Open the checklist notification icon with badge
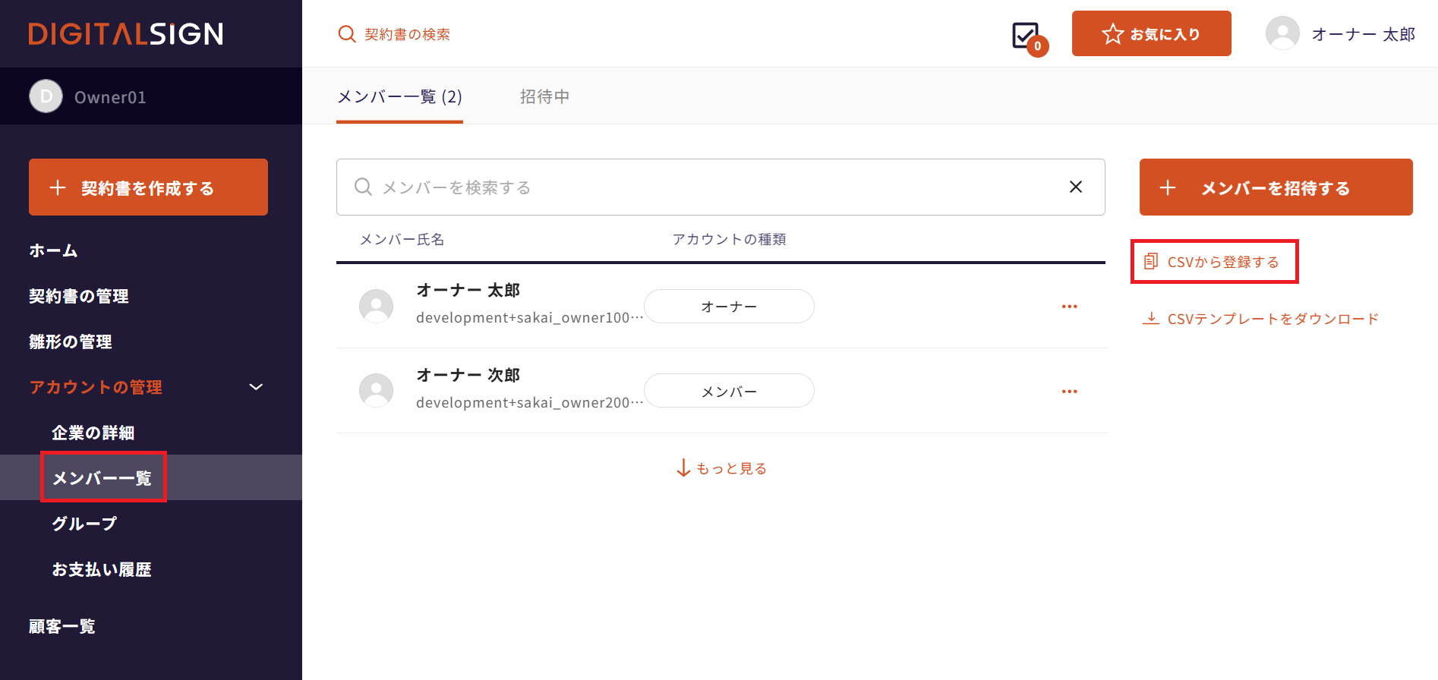This screenshot has width=1438, height=680. (x=1026, y=36)
